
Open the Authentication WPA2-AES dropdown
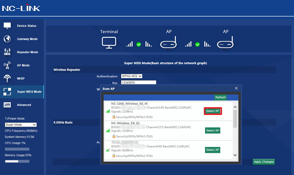[132, 76]
